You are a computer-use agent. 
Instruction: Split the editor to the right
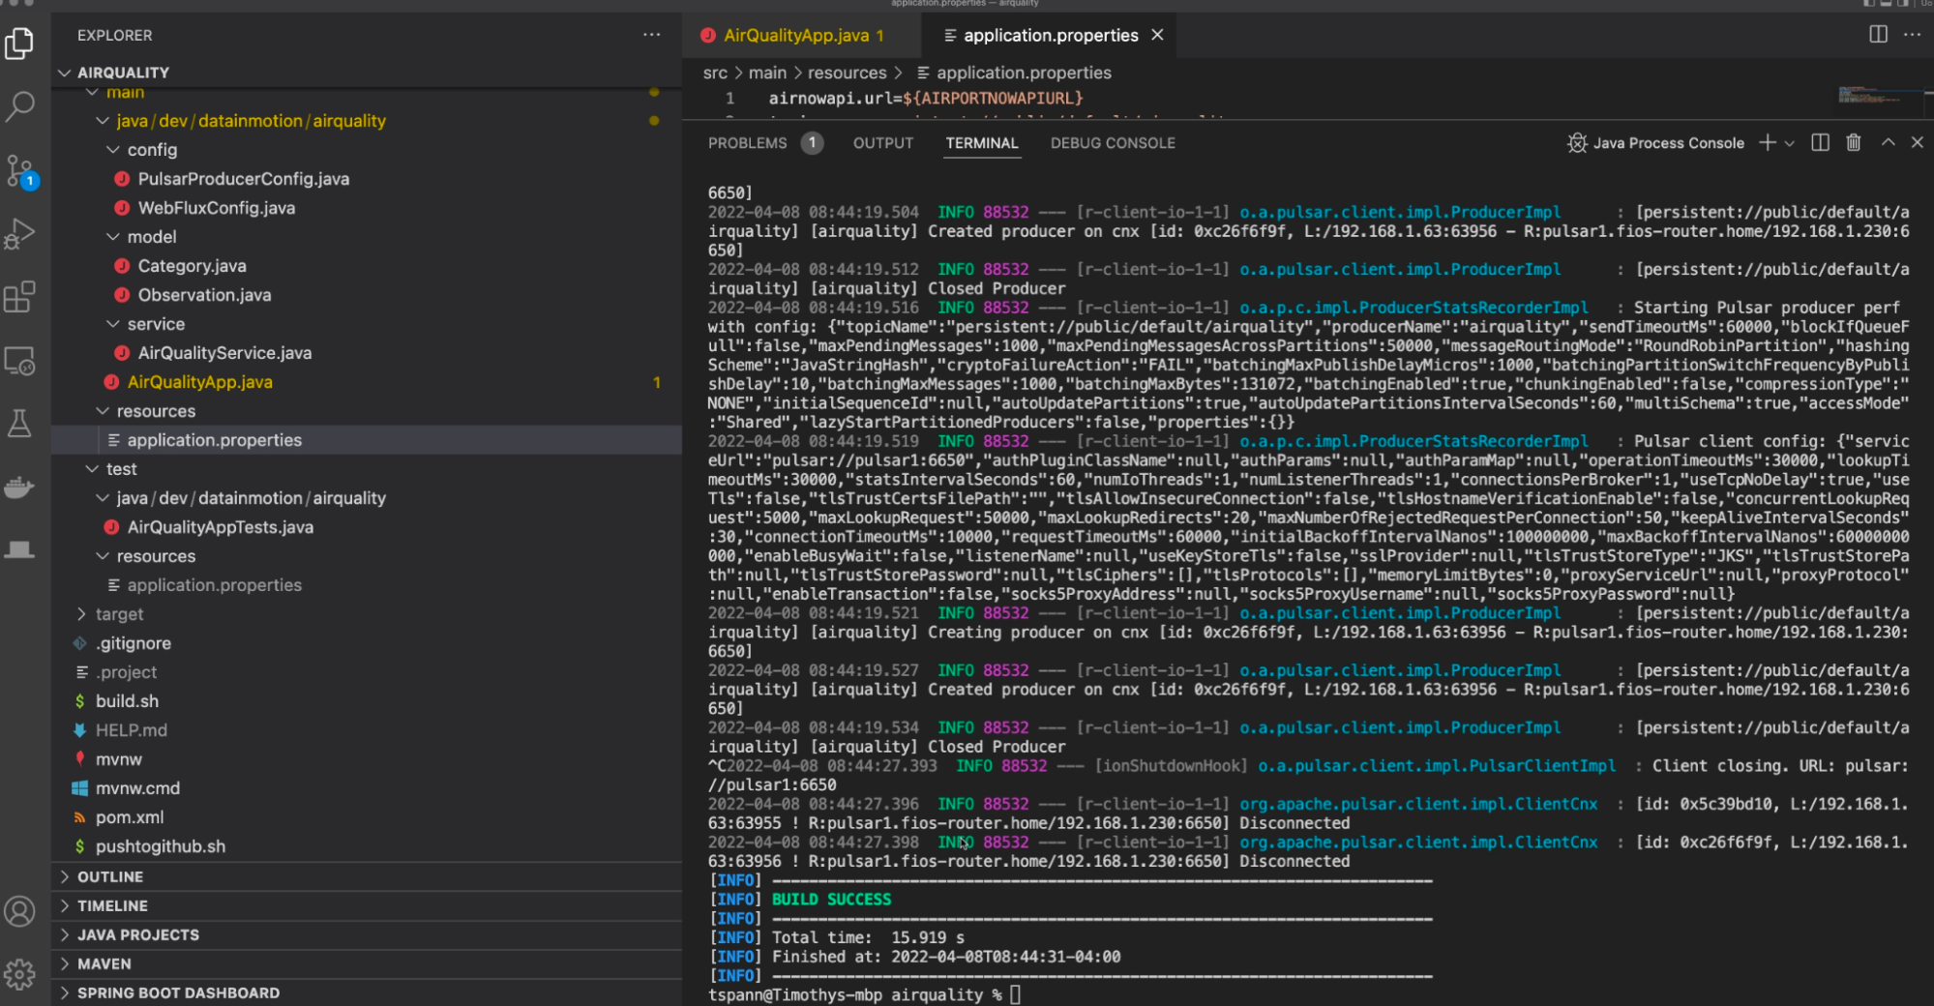coord(1878,35)
